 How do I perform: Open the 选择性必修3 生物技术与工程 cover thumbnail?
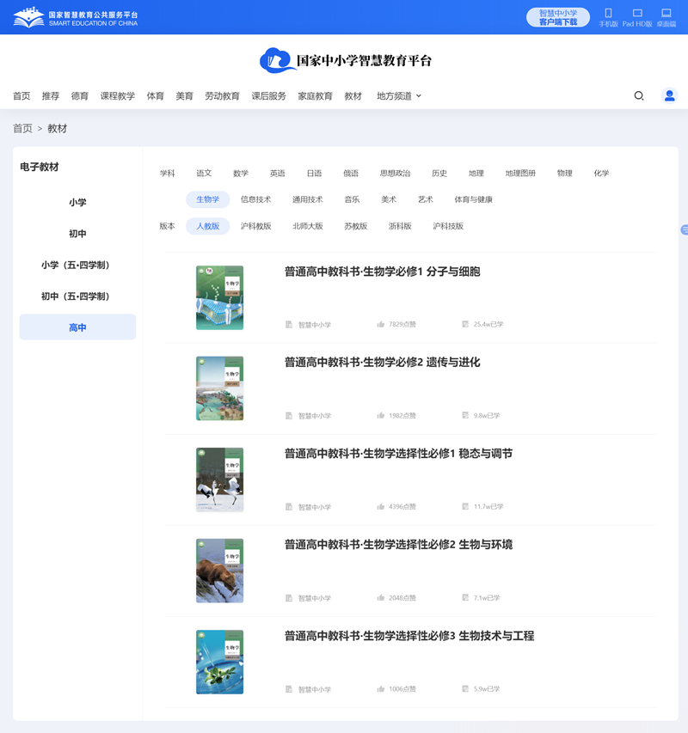(x=219, y=661)
